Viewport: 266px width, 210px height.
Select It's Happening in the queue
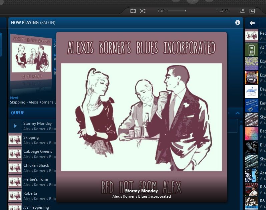[x=36, y=207]
